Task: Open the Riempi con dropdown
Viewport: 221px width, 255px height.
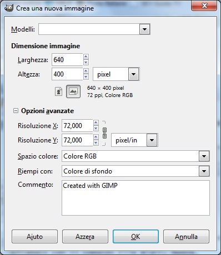Action: (x=204, y=171)
